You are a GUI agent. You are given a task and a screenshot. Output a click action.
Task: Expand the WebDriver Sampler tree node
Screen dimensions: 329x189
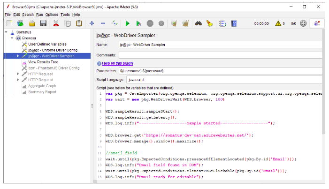point(18,56)
